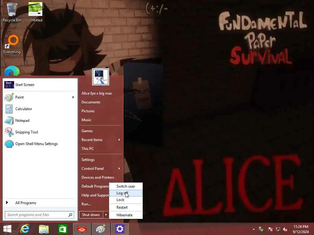314x235 pixels.
Task: Open Help and Support entry
Action: (x=95, y=195)
